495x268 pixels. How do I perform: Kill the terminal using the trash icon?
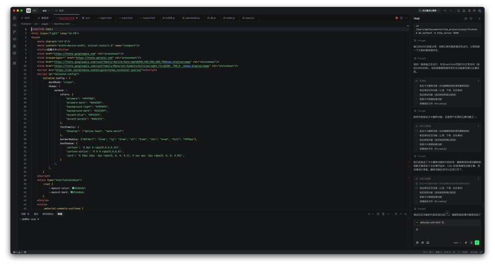click(x=383, y=214)
